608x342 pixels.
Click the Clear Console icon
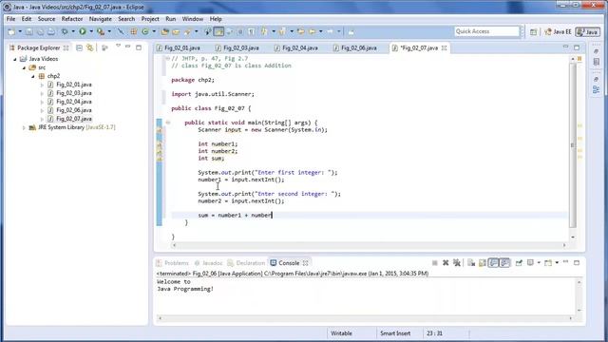tap(471, 263)
